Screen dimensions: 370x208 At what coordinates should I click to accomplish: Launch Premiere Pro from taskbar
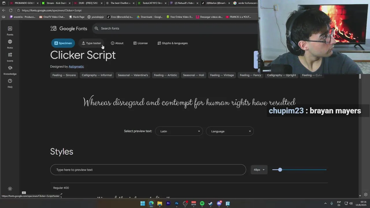pyautogui.click(x=168, y=203)
